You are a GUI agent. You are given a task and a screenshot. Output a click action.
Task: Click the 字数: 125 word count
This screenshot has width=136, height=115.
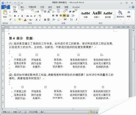pyautogui.click(x=17, y=112)
